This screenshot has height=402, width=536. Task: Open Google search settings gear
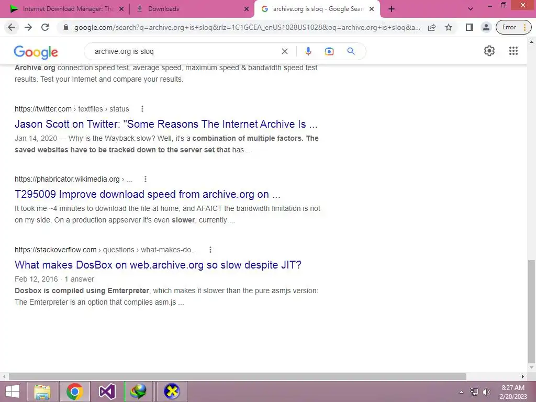point(489,51)
